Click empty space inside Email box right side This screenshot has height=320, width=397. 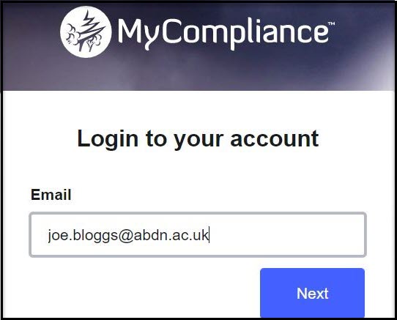tap(286, 234)
